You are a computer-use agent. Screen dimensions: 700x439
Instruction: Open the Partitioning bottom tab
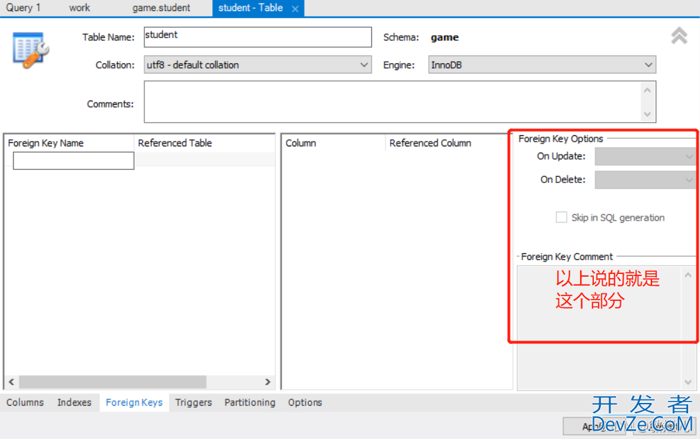[250, 402]
